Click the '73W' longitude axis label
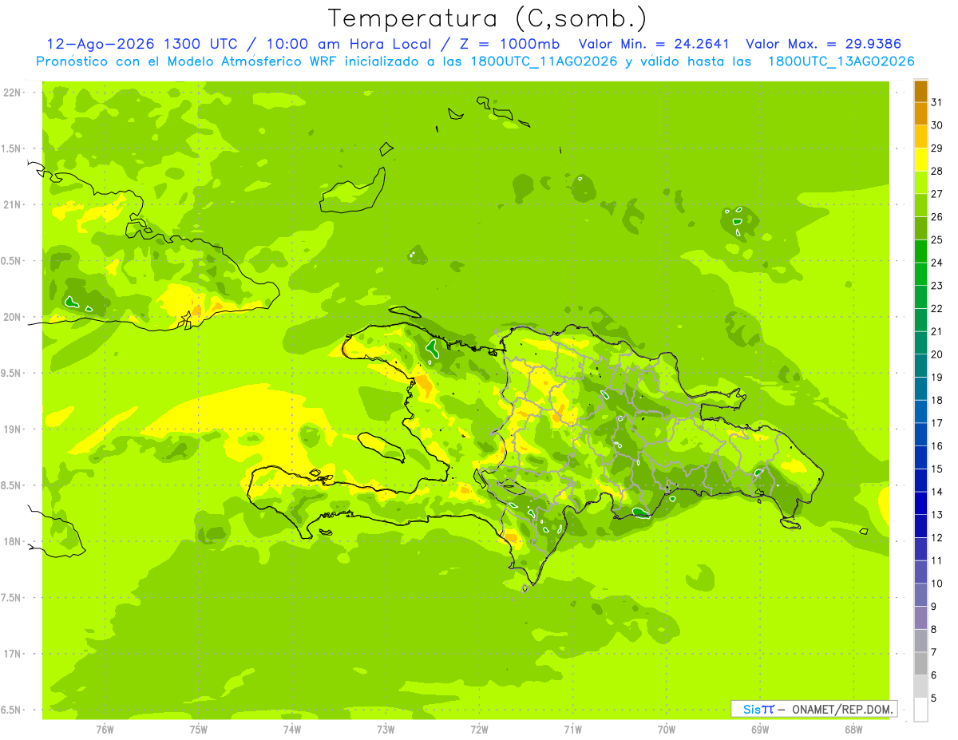The width and height of the screenshot is (958, 740). coord(386,730)
